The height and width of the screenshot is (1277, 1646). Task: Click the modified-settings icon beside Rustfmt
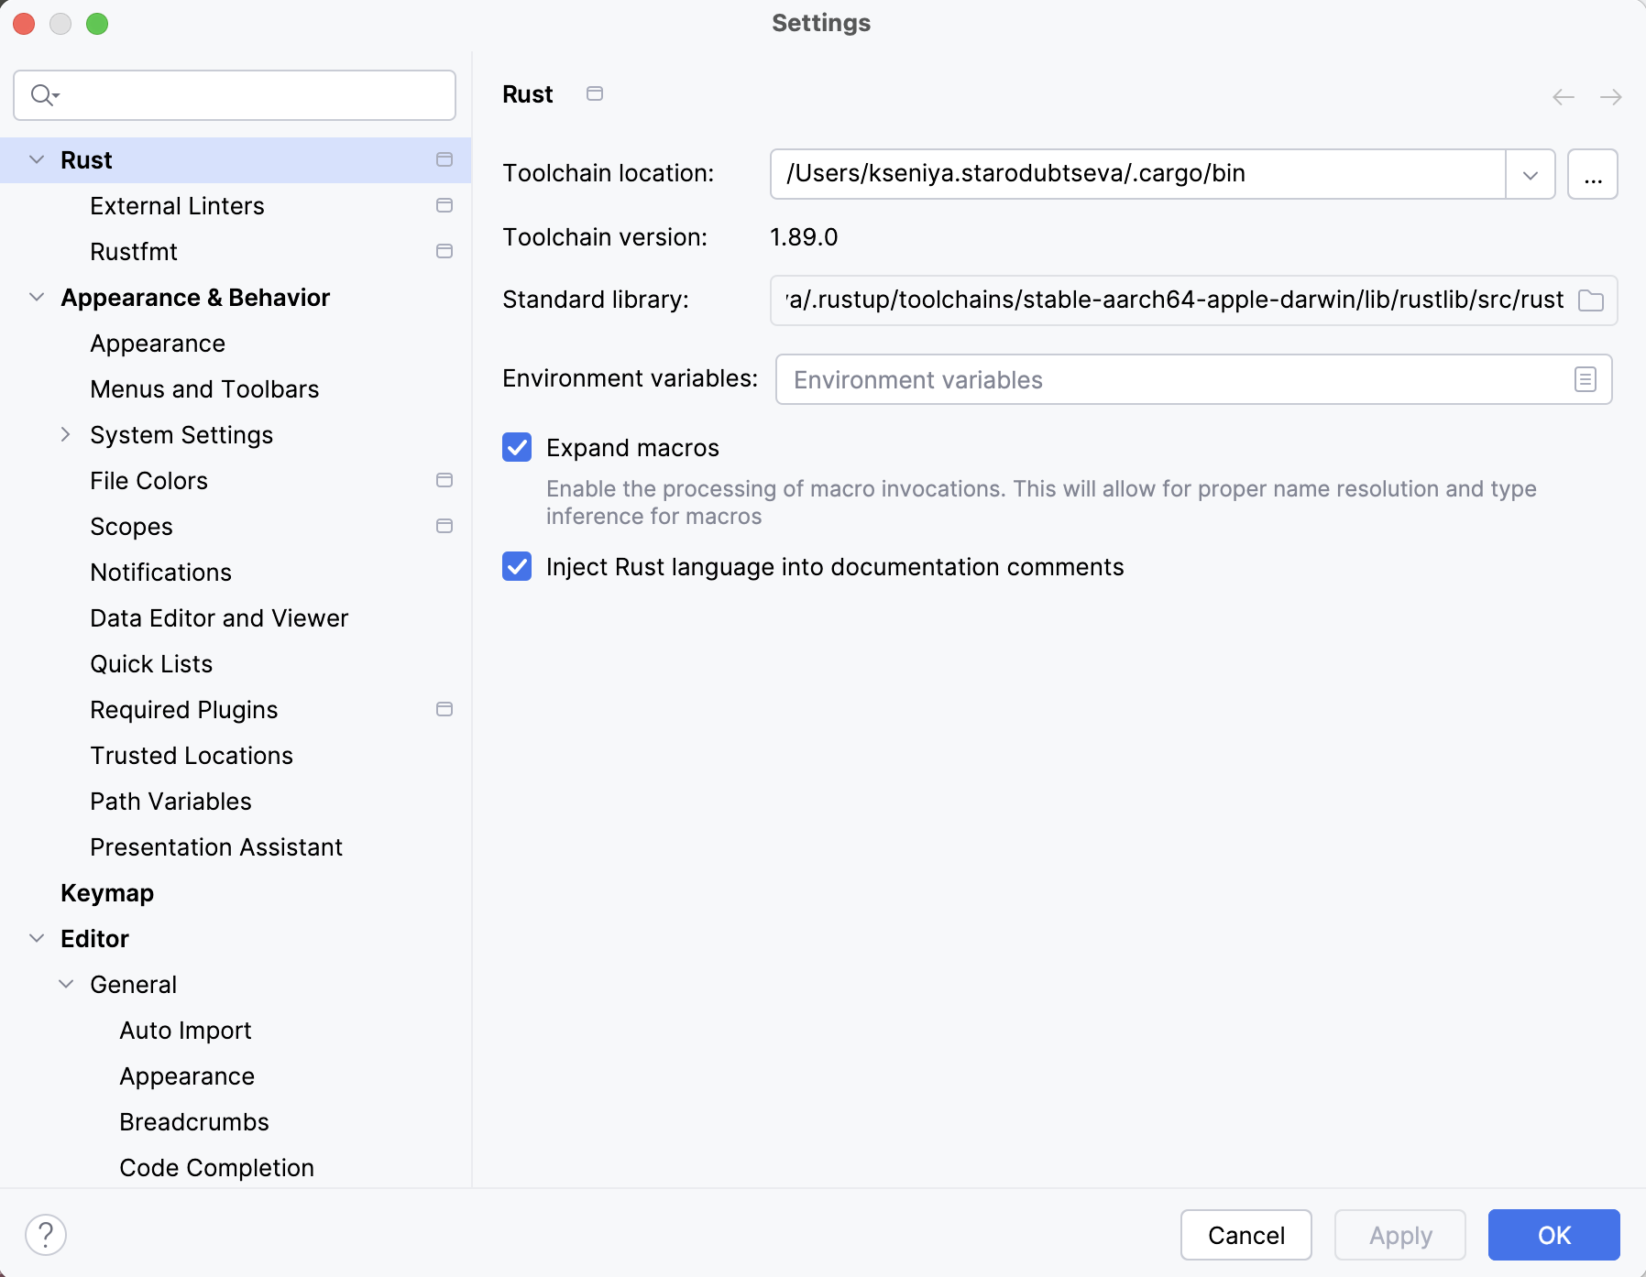coord(444,250)
